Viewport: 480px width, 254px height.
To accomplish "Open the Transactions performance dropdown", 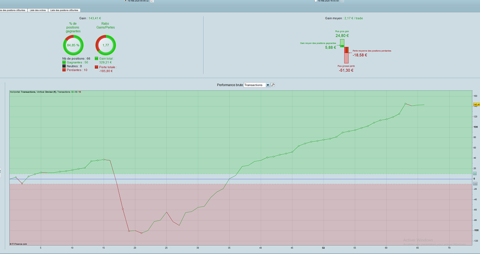I will coord(257,85).
